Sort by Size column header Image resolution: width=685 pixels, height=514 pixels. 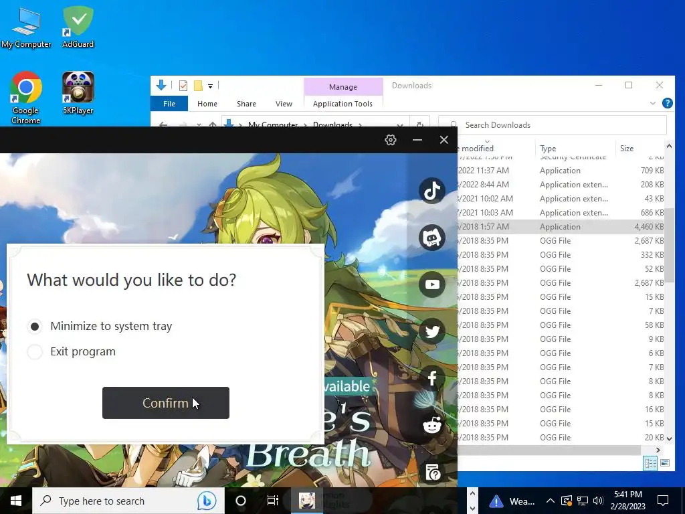click(x=626, y=149)
